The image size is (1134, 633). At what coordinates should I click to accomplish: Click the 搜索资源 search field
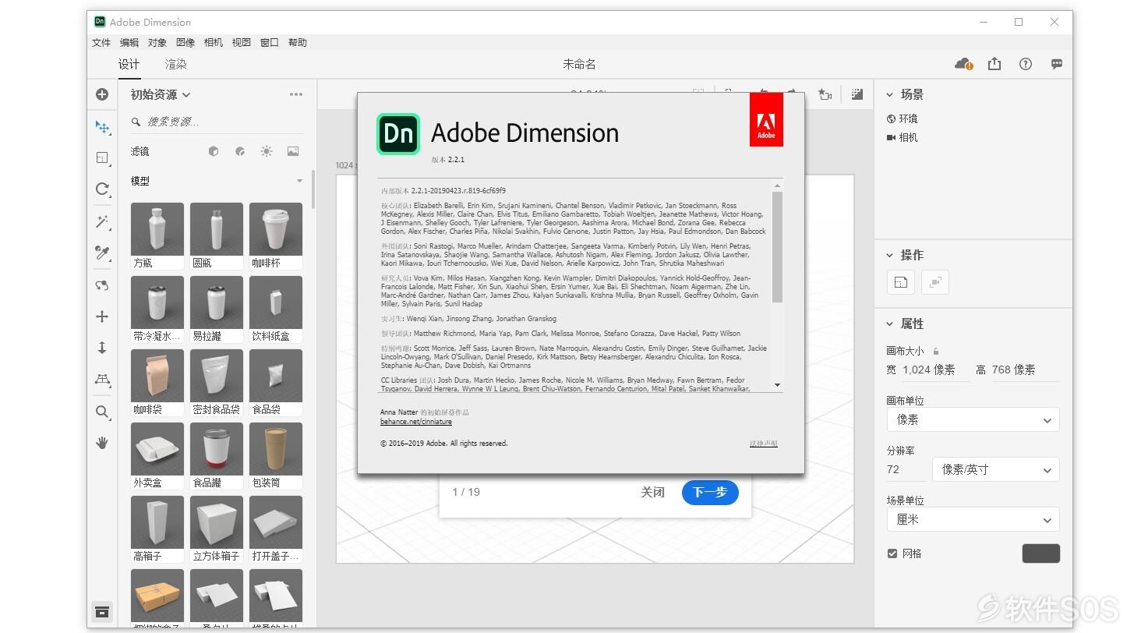(x=216, y=122)
